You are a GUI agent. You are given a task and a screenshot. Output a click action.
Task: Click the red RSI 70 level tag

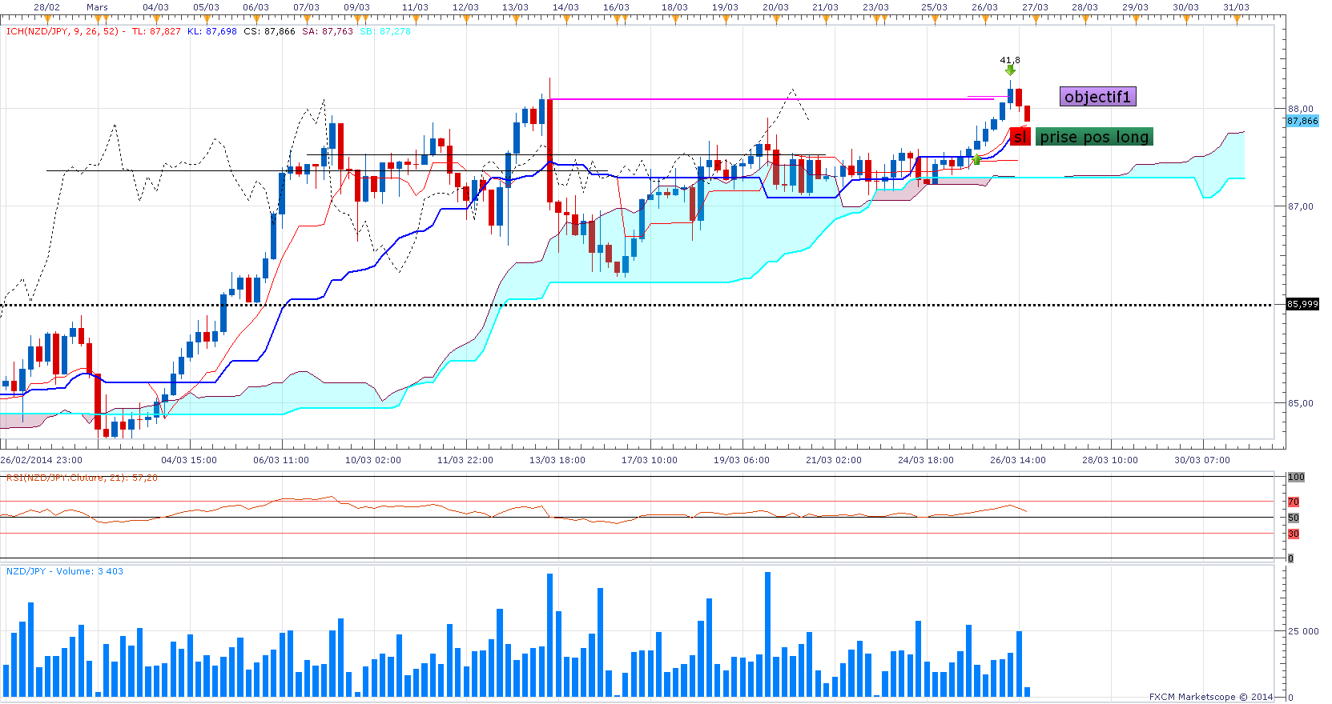(x=1294, y=502)
